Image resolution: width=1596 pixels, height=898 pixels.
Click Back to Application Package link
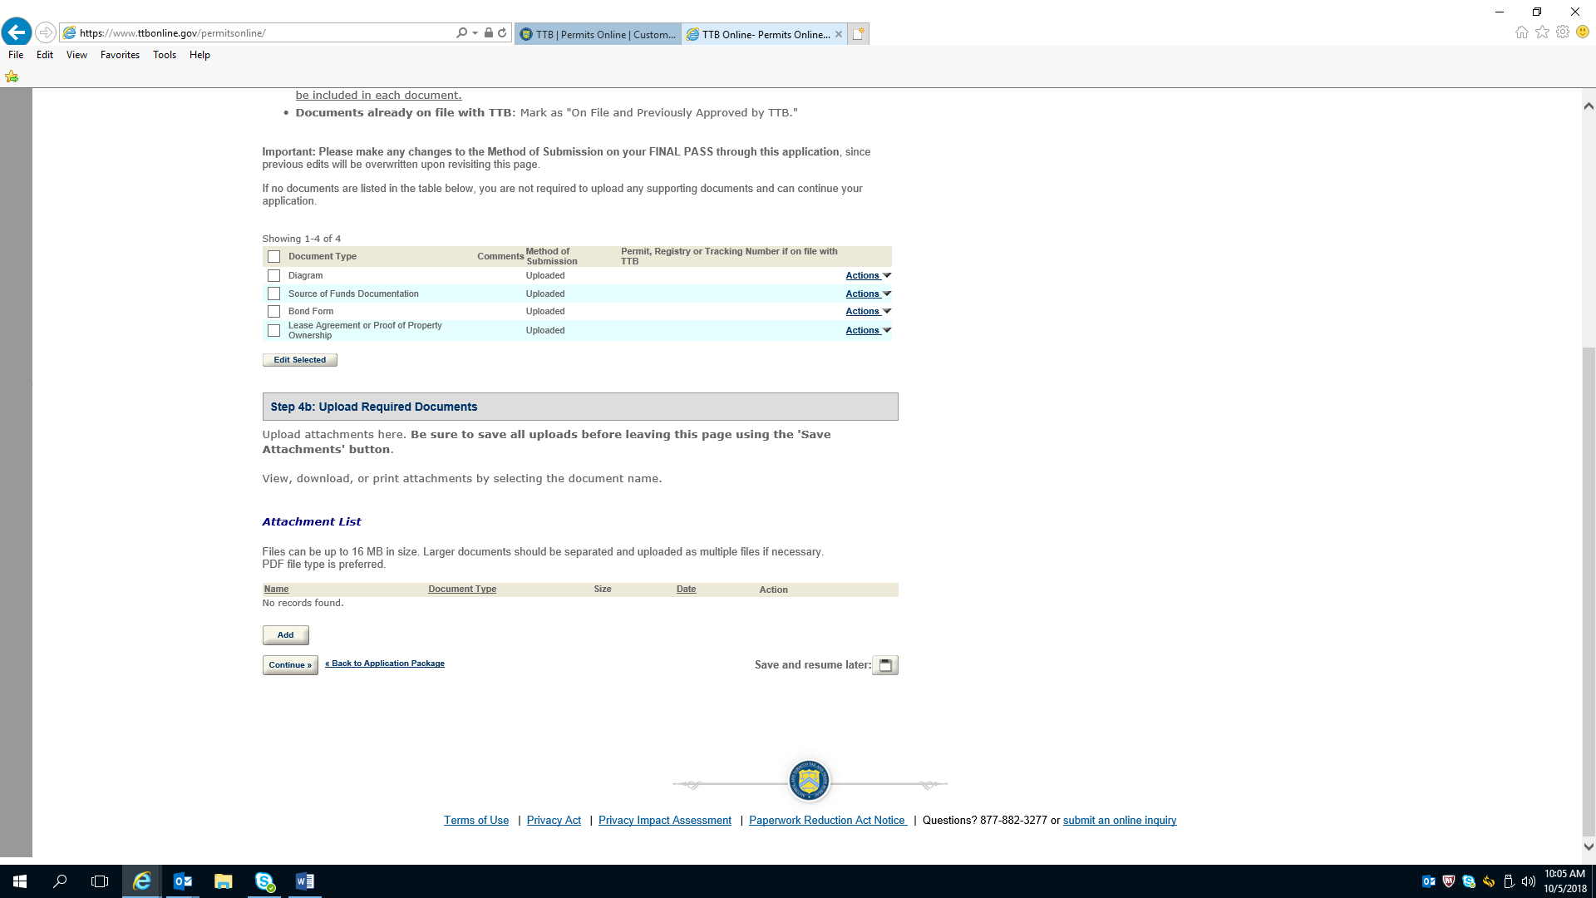pos(385,664)
